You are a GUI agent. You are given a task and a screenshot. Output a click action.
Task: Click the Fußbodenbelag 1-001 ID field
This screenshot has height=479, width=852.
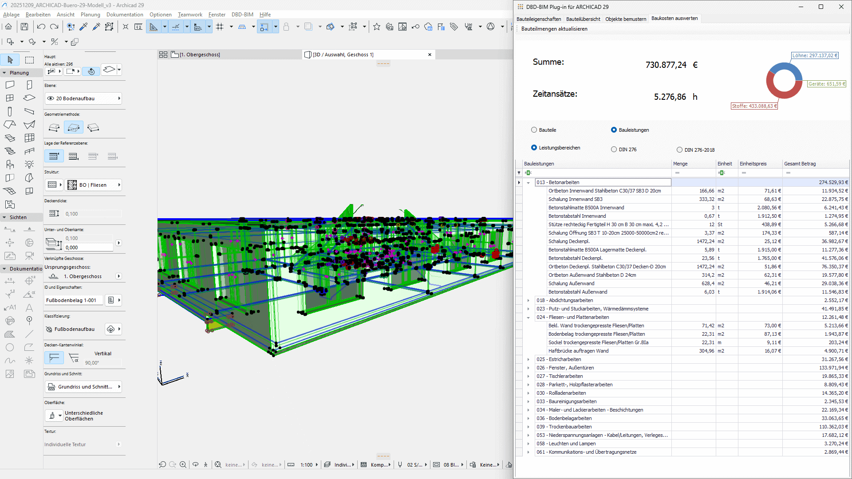pyautogui.click(x=74, y=300)
